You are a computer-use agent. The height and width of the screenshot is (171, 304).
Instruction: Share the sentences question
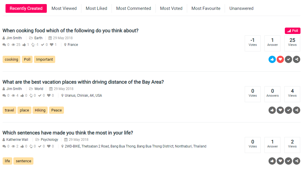coord(296,161)
